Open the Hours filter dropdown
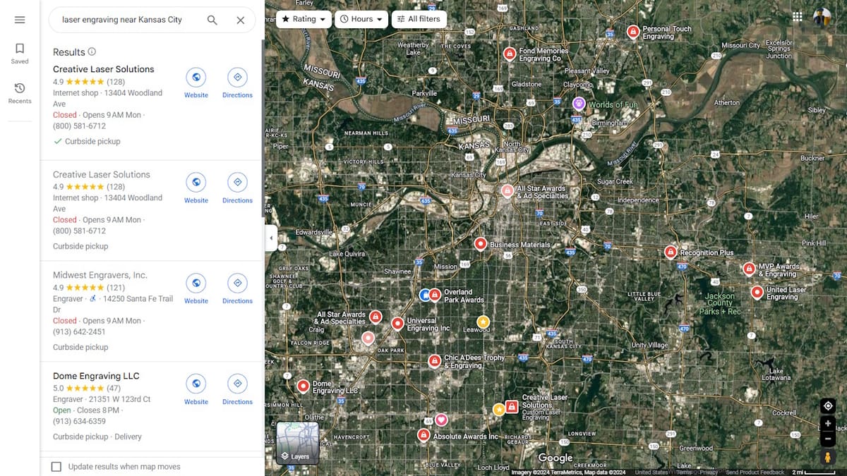 click(361, 19)
